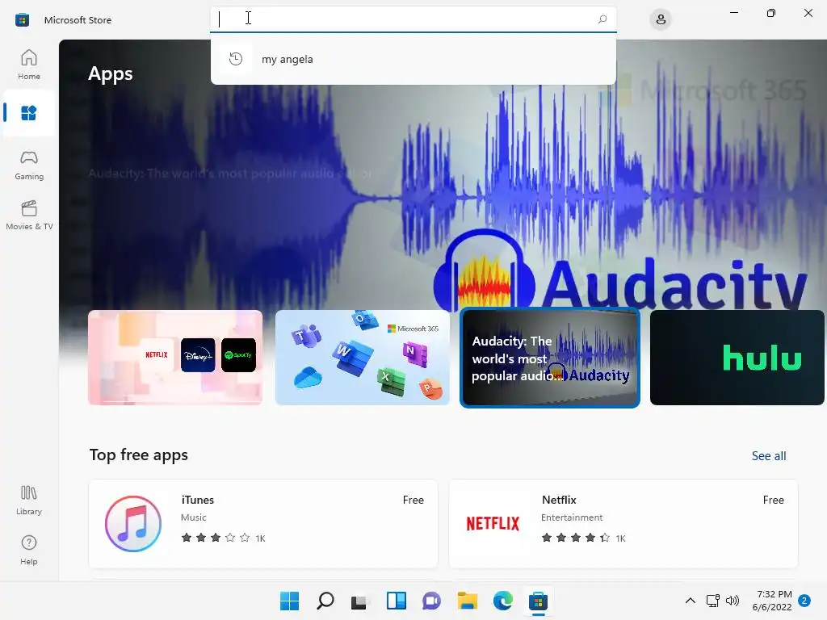Viewport: 827px width, 620px height.
Task: Open the Audacity banner card
Action: [x=550, y=358]
